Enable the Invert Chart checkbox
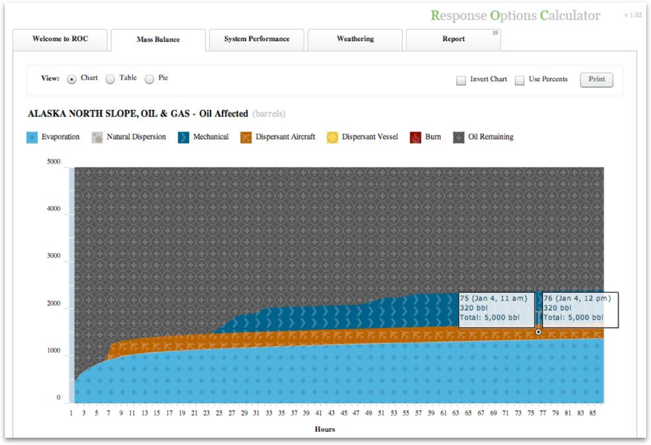 click(x=461, y=80)
